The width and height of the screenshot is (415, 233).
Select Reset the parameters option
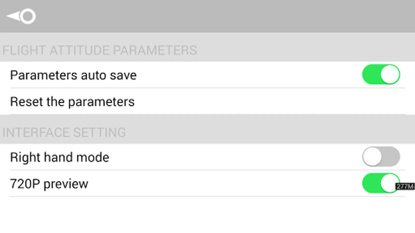(72, 101)
